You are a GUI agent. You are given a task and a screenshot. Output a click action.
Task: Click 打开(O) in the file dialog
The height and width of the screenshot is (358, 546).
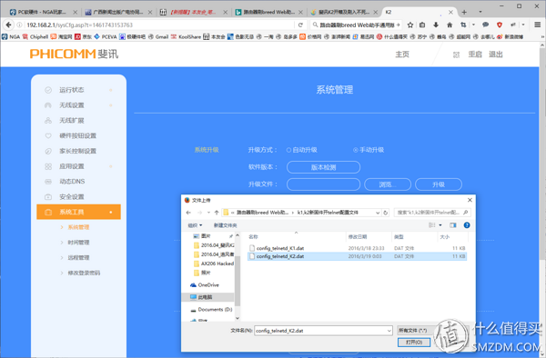[414, 342]
